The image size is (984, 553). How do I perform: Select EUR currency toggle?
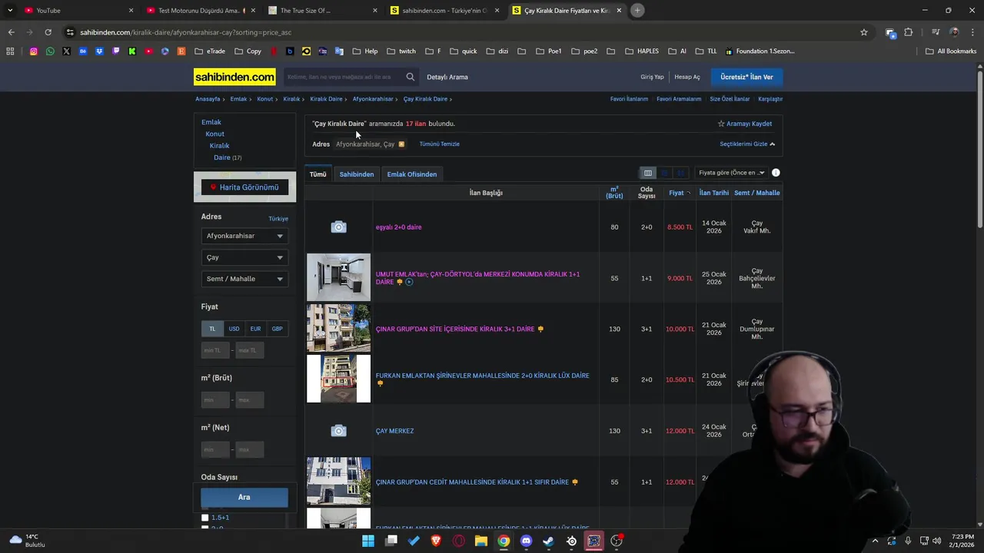tap(255, 329)
